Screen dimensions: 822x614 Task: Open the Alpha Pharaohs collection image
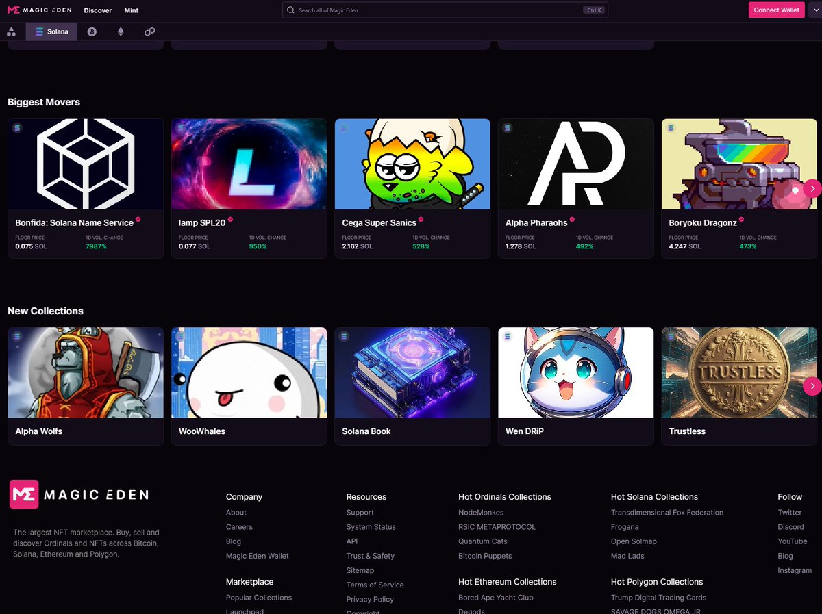click(x=575, y=164)
